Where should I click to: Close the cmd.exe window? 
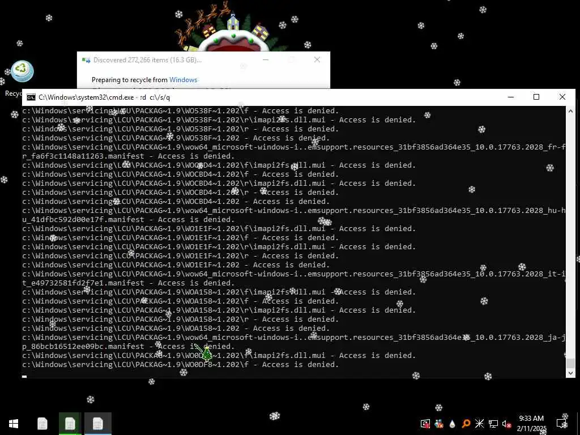(562, 97)
